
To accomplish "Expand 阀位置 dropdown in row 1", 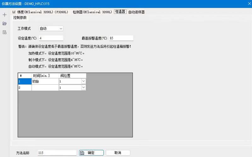I will pos(83,81).
